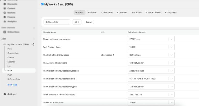Open the All filter dropdown
This screenshot has height=106, width=199.
(x=77, y=22)
